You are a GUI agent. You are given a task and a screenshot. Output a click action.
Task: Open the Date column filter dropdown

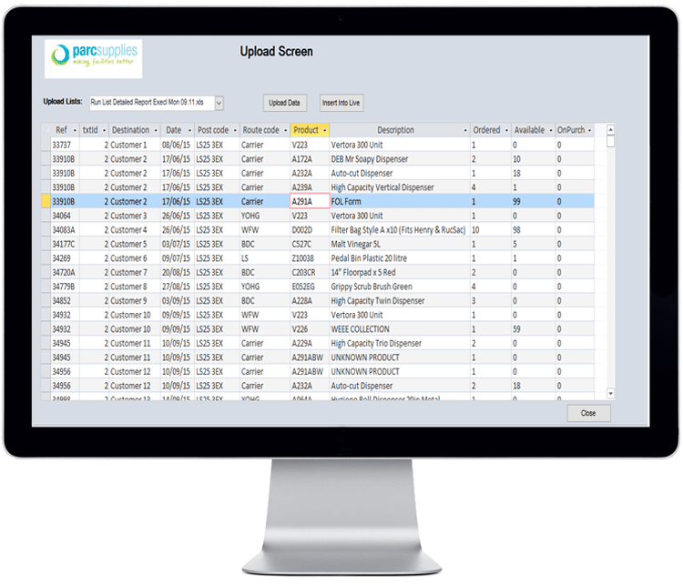[x=189, y=131]
